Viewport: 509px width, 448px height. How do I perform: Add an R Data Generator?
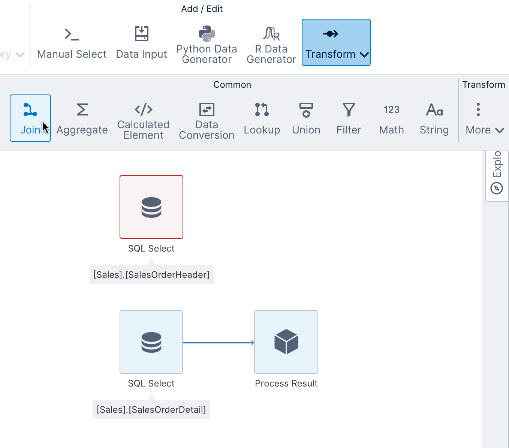(x=271, y=45)
